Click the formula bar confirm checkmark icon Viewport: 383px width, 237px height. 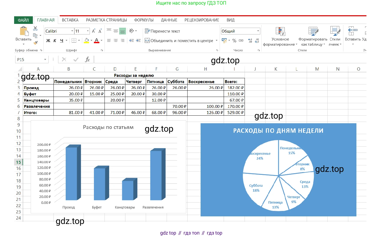click(x=76, y=59)
